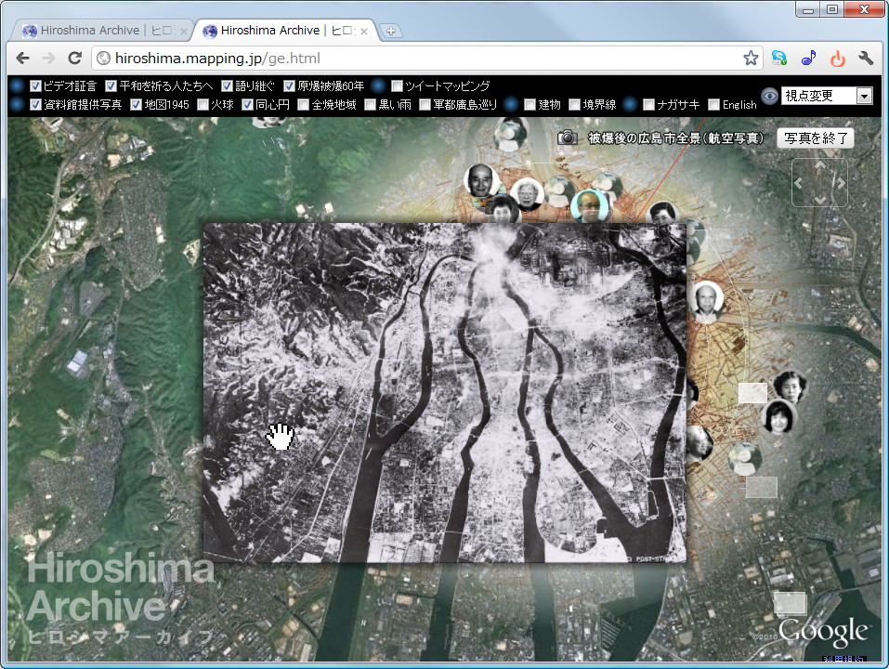889x669 pixels.
Task: Open the new tab button
Action: click(391, 31)
